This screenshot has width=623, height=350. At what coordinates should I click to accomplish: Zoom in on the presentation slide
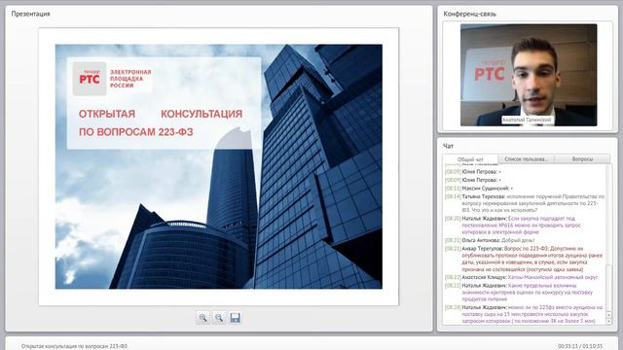203,318
